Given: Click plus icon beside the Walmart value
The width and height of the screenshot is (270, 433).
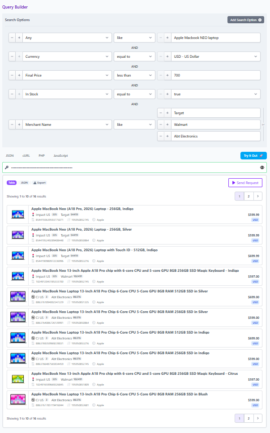Looking at the screenshot, I should click(x=167, y=124).
